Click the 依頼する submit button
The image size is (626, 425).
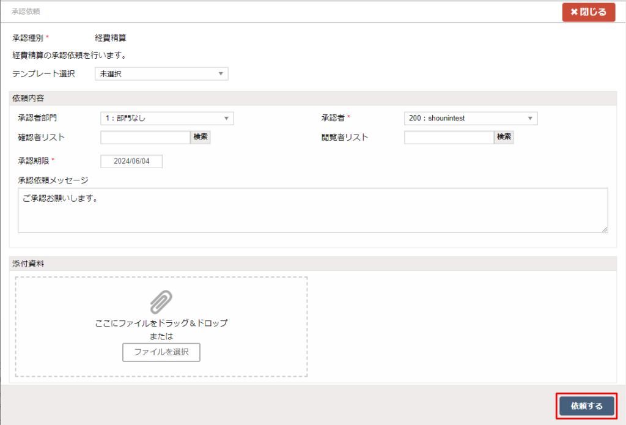[x=586, y=406]
